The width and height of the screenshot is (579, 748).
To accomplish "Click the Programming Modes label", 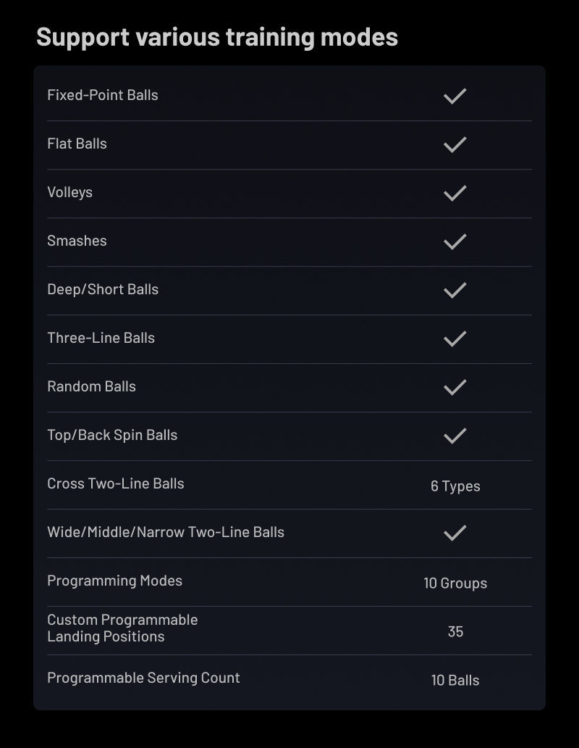I will [114, 581].
